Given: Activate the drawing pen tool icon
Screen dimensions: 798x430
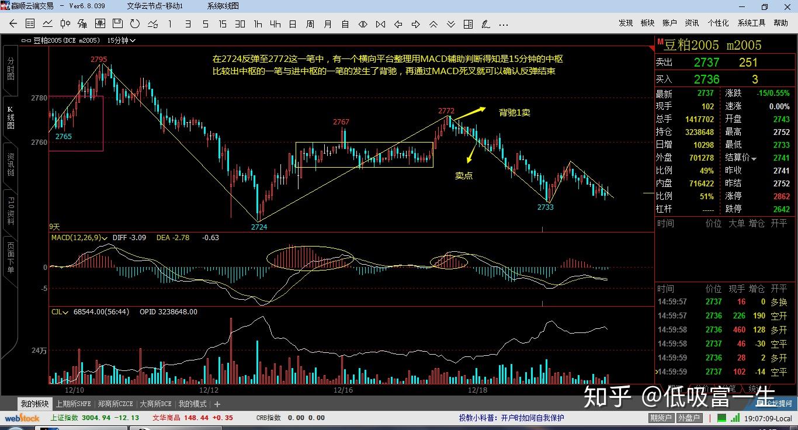Looking at the screenshot, I should tap(485, 24).
